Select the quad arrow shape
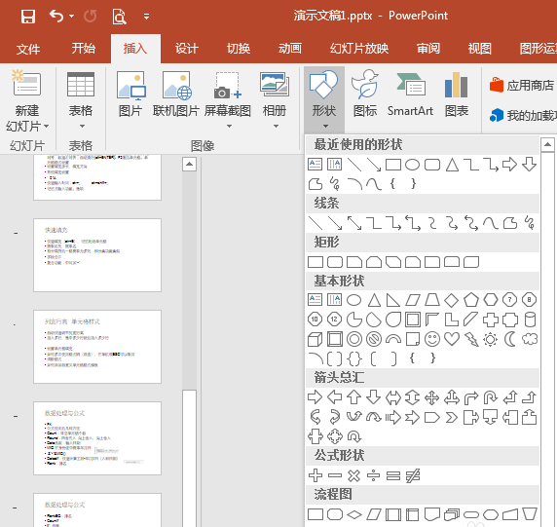Viewport: 557px width, 527px height. point(432,397)
